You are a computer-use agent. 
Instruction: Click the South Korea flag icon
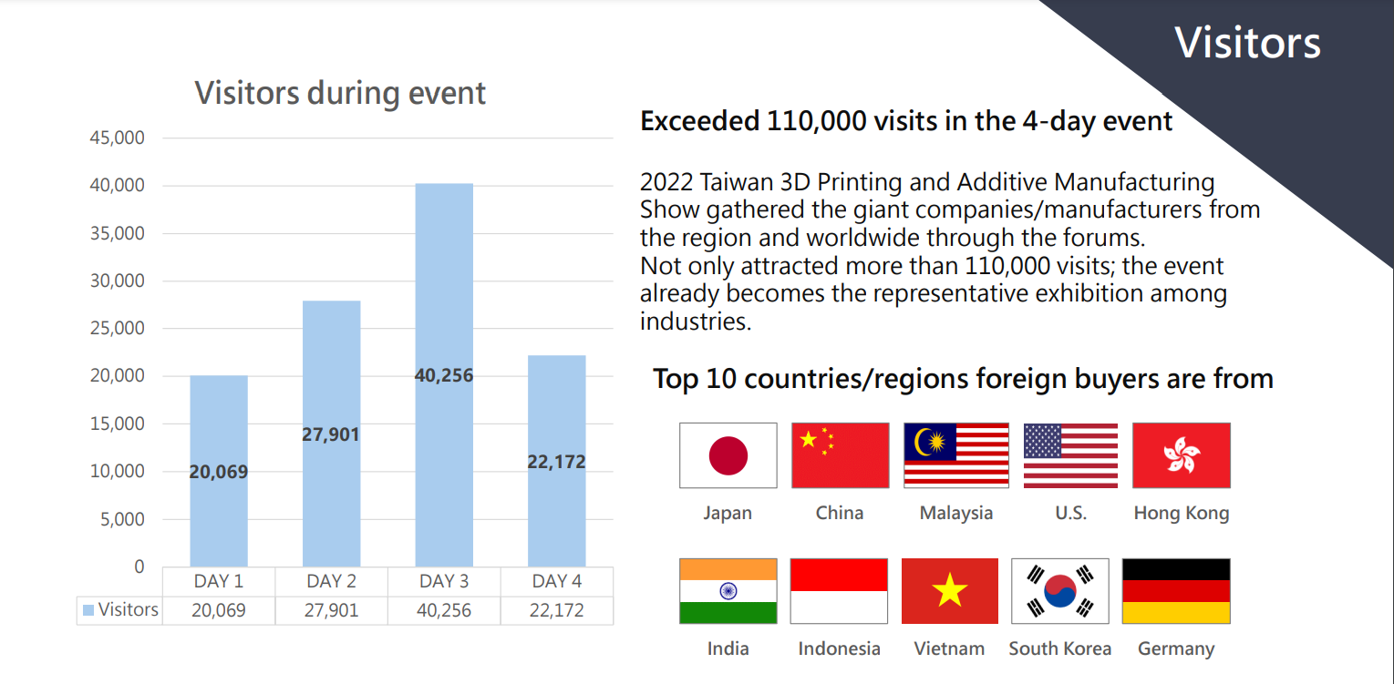click(x=1060, y=591)
